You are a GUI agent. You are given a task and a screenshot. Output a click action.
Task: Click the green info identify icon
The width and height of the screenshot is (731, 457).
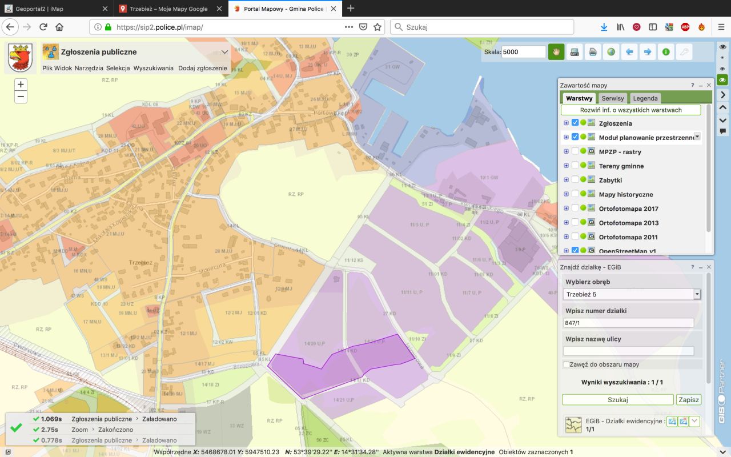click(666, 52)
